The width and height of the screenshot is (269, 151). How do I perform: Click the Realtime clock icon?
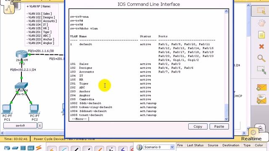tap(253, 133)
